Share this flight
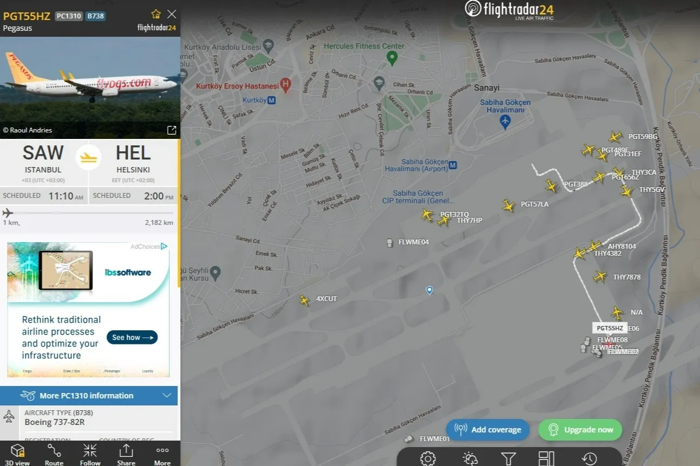Image resolution: width=700 pixels, height=466 pixels. (x=126, y=454)
